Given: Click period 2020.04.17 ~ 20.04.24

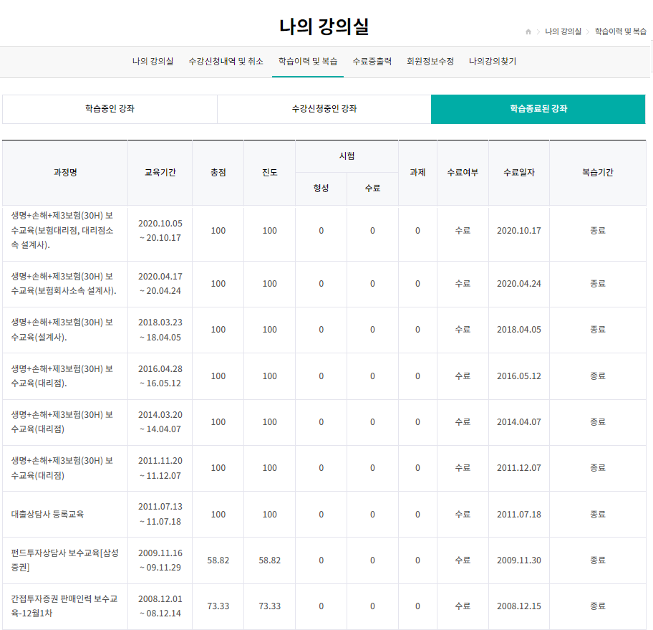Looking at the screenshot, I should click(x=160, y=284).
